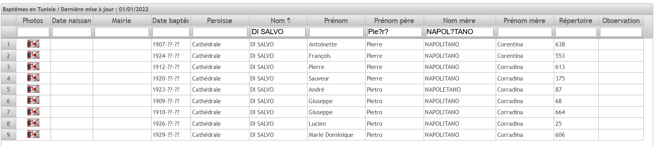Viewport: 654px width, 146px height.
Task: Click the no-photo icon in Sauveur's row
Action: (33, 78)
